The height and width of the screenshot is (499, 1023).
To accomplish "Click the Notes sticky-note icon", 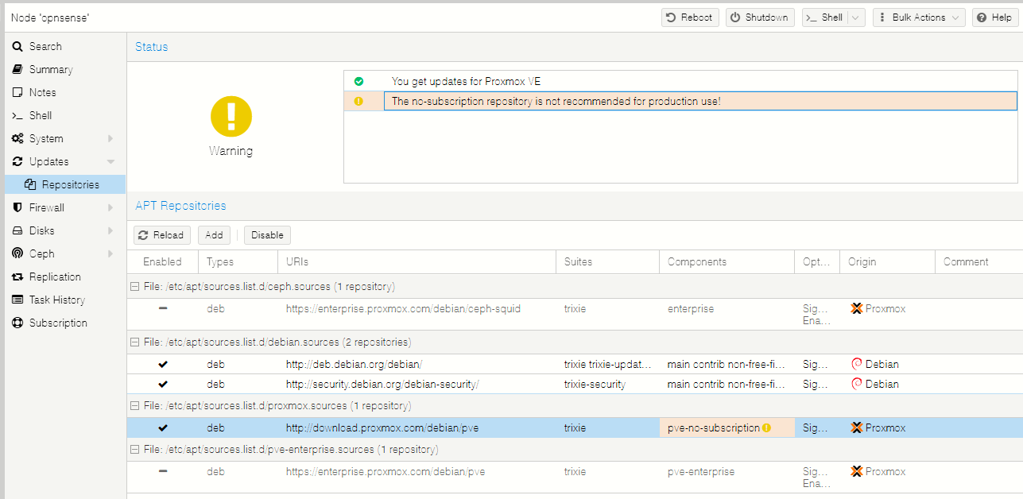I will (x=17, y=92).
